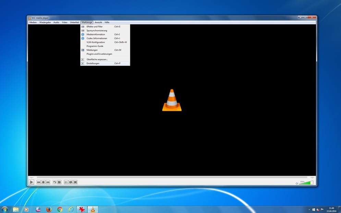Click the blue info icon beside Codec-Informationen
341x213 pixels.
[x=83, y=38]
